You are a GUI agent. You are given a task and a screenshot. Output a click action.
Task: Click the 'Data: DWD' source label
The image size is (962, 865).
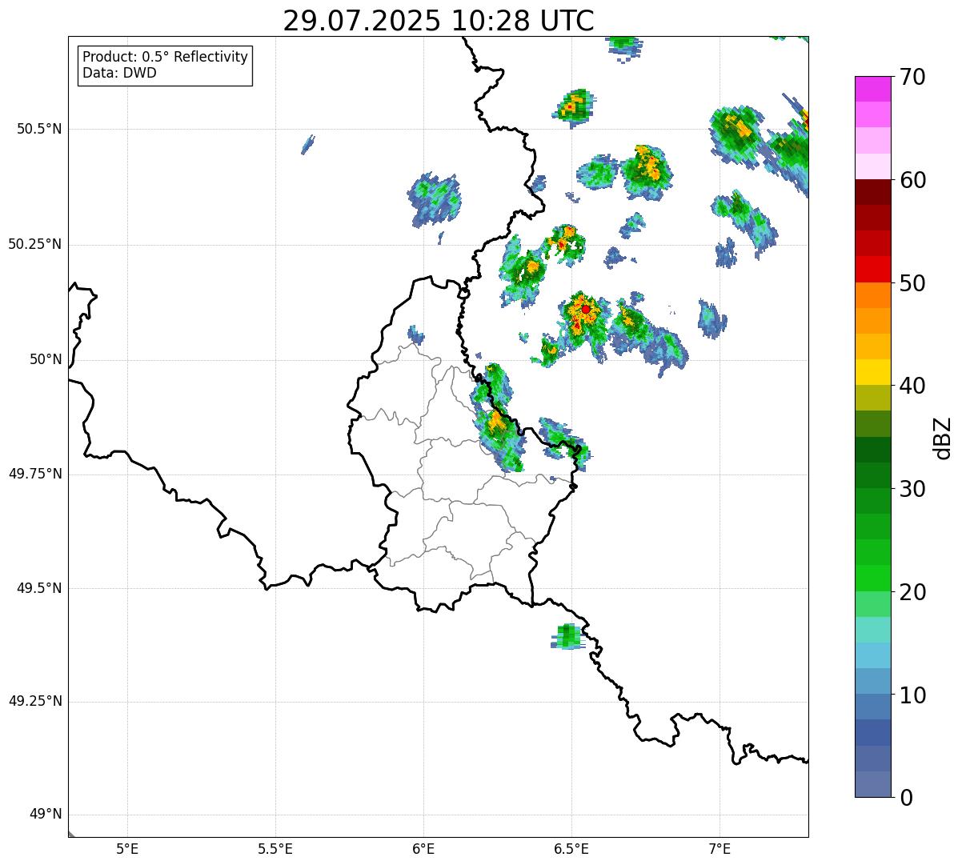pos(119,73)
